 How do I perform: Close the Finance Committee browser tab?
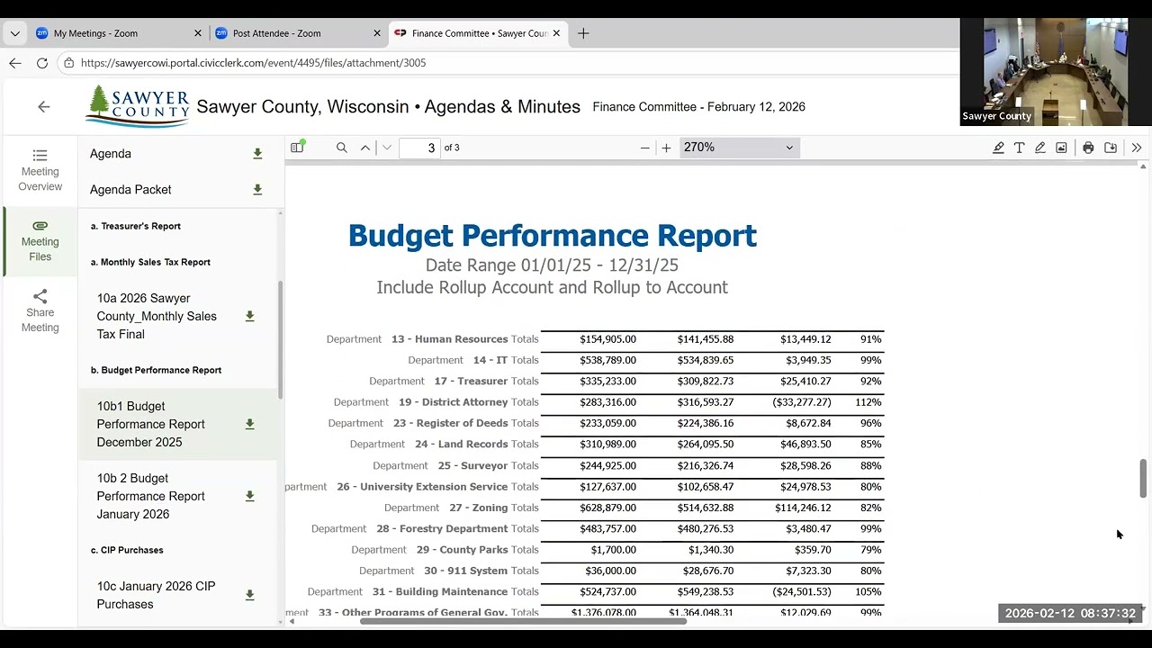556,33
